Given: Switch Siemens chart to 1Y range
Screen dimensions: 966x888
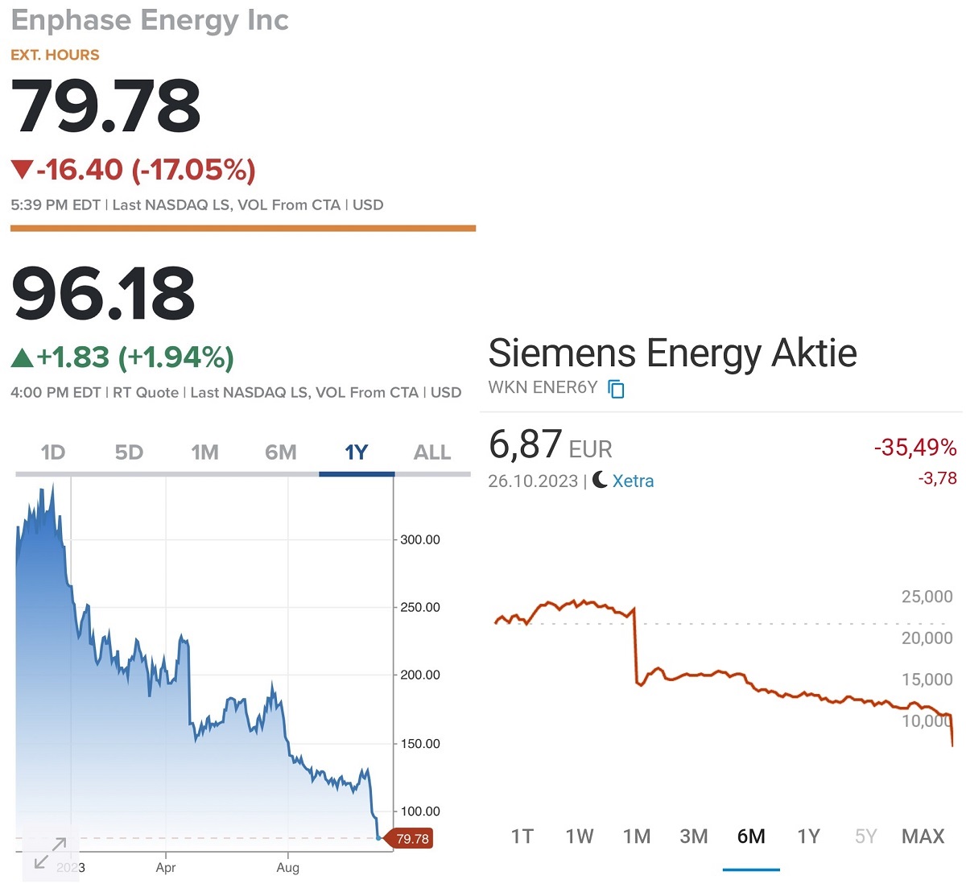Looking at the screenshot, I should coord(808,836).
